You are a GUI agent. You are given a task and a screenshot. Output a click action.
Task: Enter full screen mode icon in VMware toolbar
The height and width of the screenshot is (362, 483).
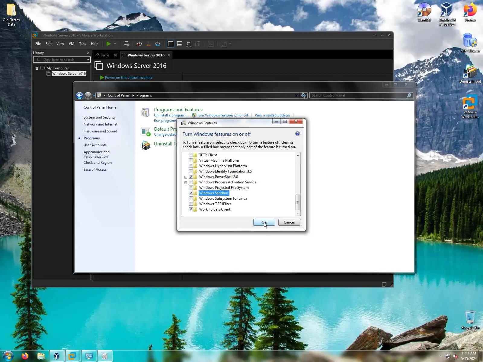coord(189,44)
